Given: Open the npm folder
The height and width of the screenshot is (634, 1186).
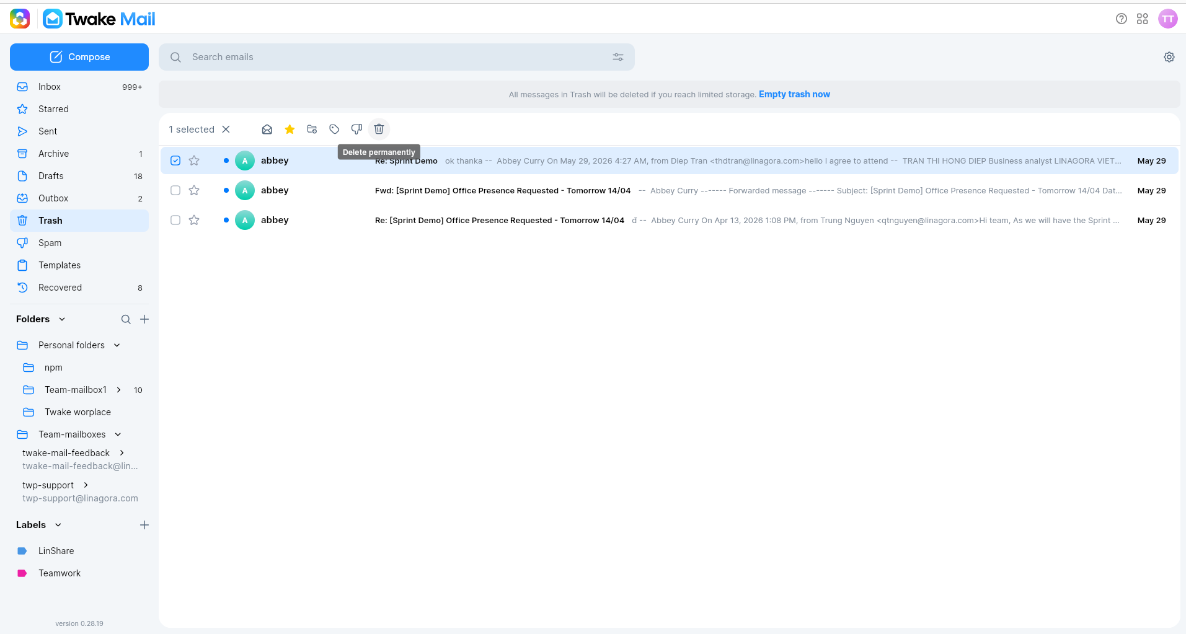Looking at the screenshot, I should tap(79, 368).
